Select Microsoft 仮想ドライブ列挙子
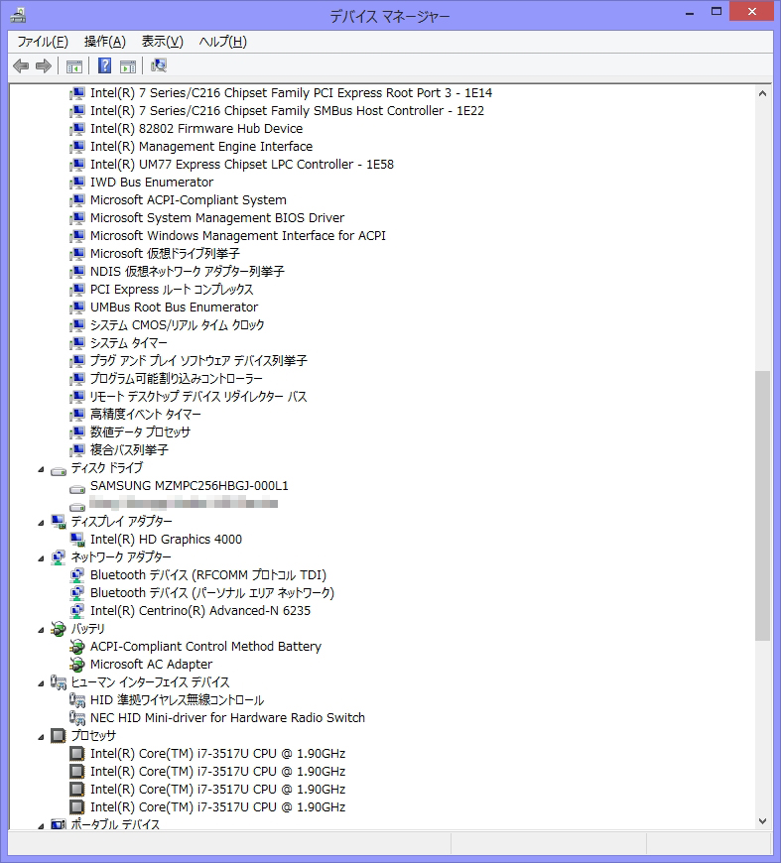This screenshot has height=863, width=781. click(x=165, y=254)
